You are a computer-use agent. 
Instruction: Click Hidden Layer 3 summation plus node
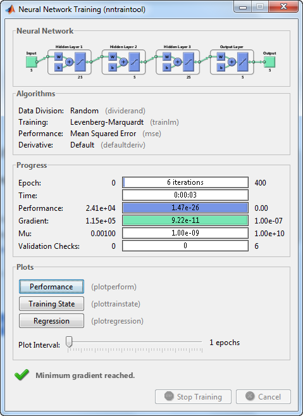[177, 62]
